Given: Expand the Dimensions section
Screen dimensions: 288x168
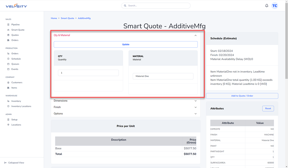Looking at the screenshot, I should click(195, 101).
